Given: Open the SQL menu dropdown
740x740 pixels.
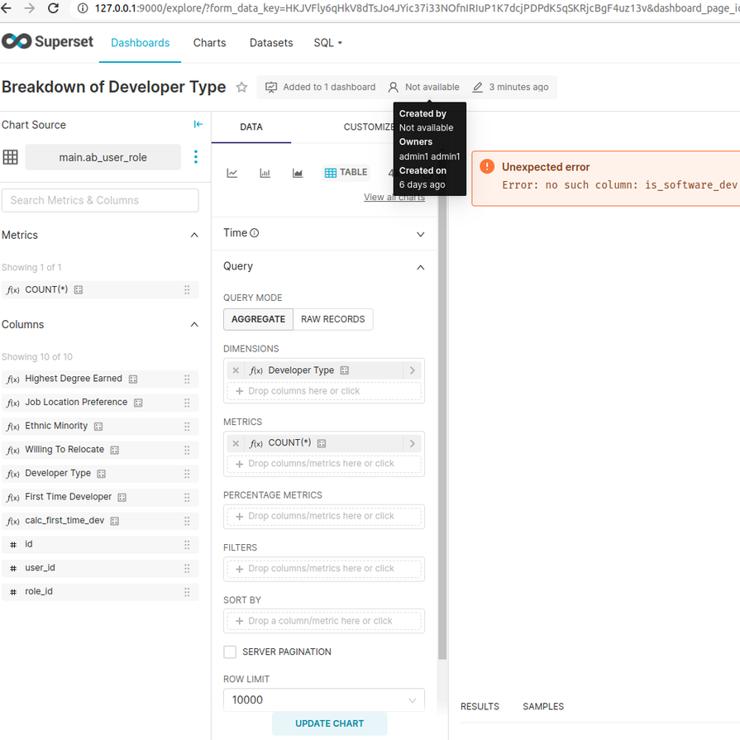Looking at the screenshot, I should tap(328, 42).
